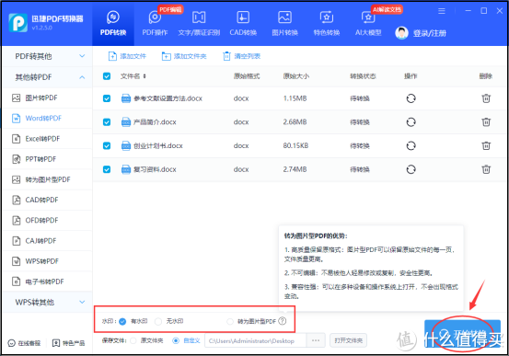509x356 pixels.
Task: Click the browse folder ellipsis button
Action: 316,340
